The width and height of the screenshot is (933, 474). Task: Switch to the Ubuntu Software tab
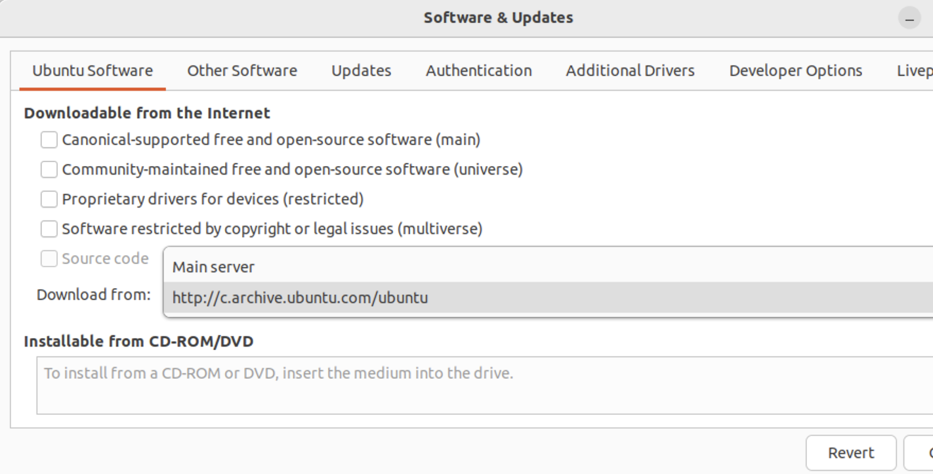coord(93,71)
